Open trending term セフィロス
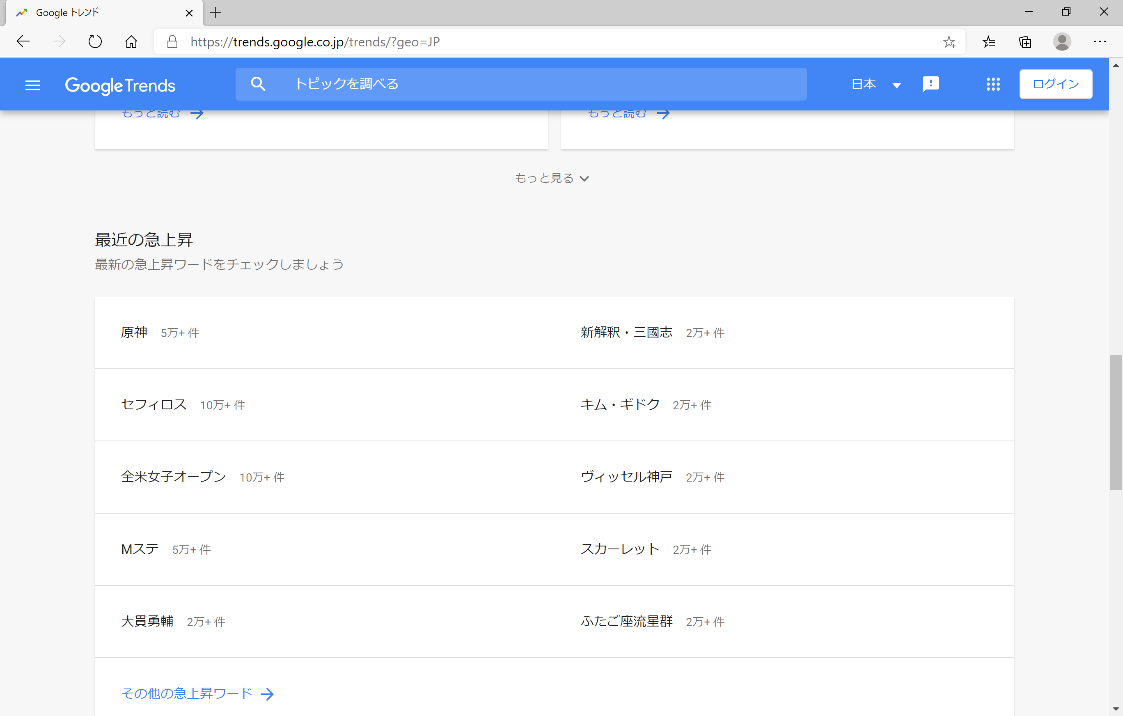This screenshot has height=716, width=1123. 154,404
